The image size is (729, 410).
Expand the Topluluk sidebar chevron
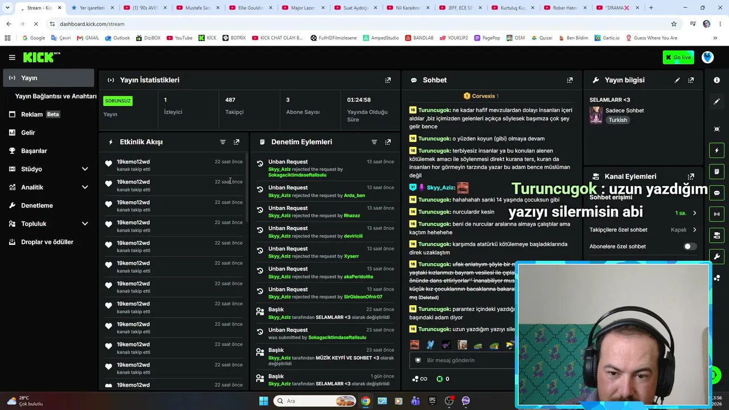point(85,224)
